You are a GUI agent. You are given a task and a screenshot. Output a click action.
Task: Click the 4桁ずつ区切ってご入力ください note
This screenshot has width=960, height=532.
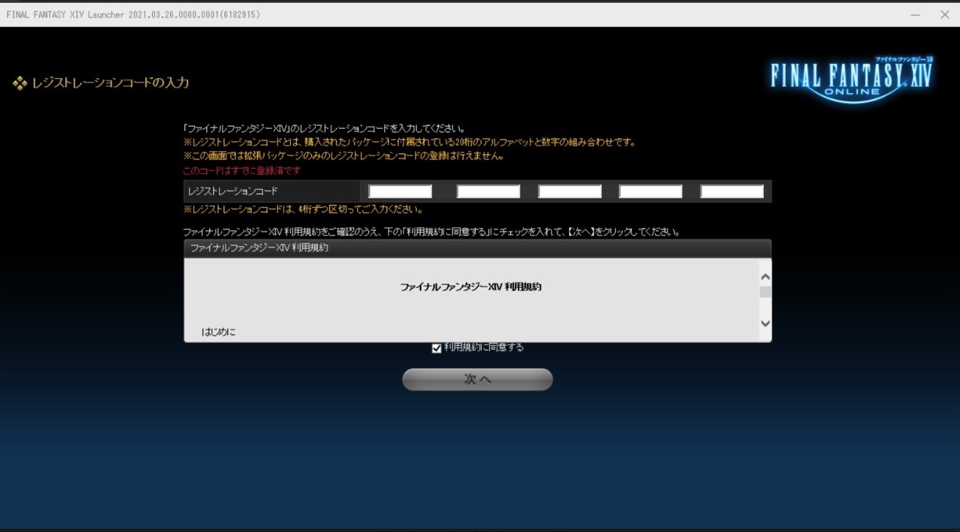pyautogui.click(x=303, y=210)
